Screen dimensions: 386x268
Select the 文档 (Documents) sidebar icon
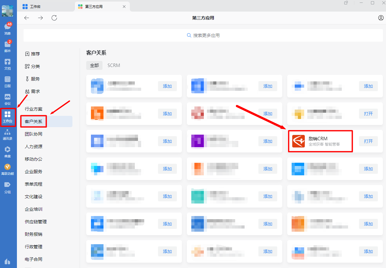tap(7, 65)
